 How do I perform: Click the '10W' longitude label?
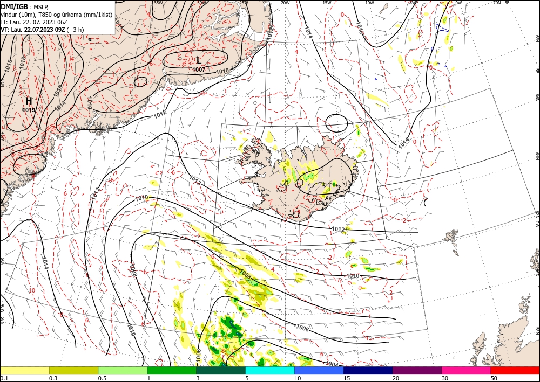coord(369,3)
